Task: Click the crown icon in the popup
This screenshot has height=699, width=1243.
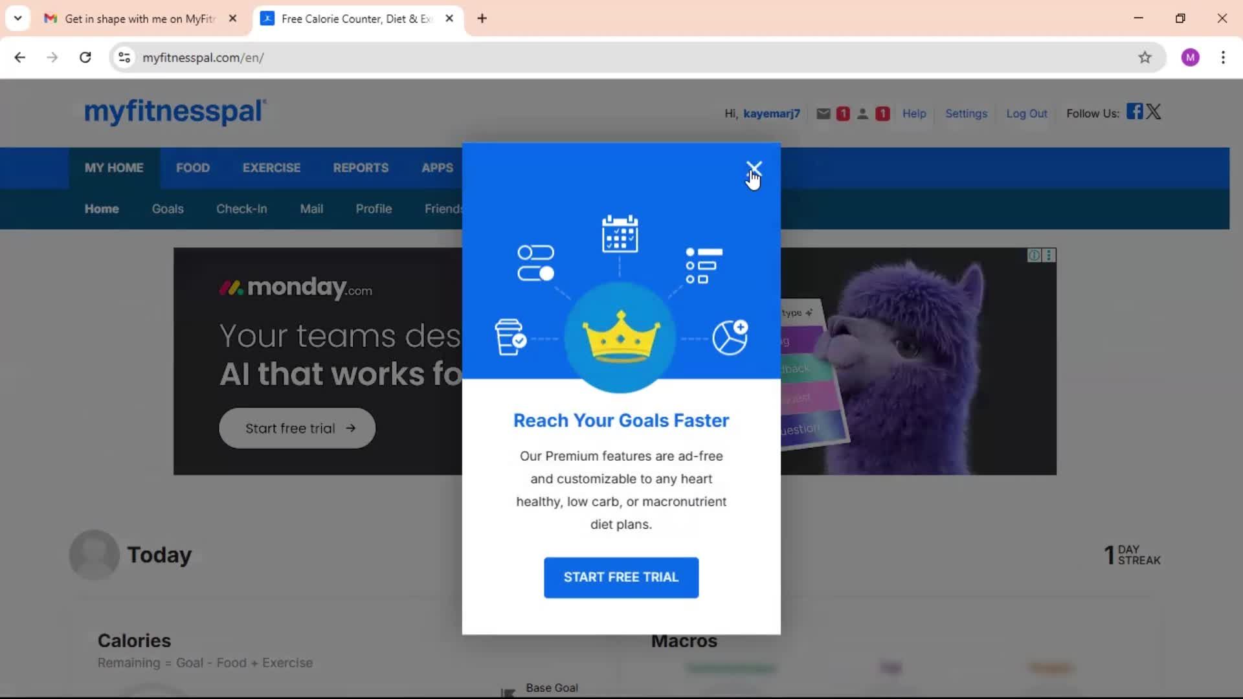Action: point(621,337)
